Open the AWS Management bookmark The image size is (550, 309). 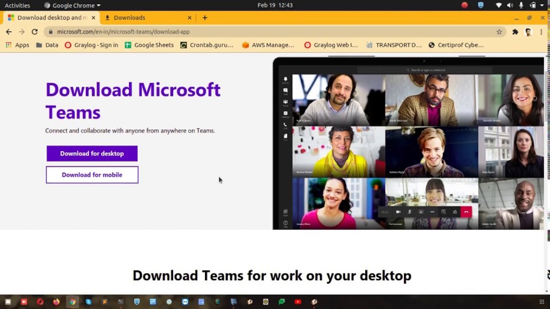268,45
